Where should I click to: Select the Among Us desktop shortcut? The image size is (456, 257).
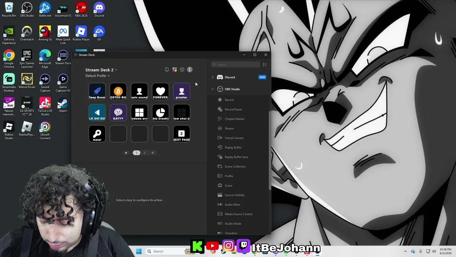[x=45, y=34]
